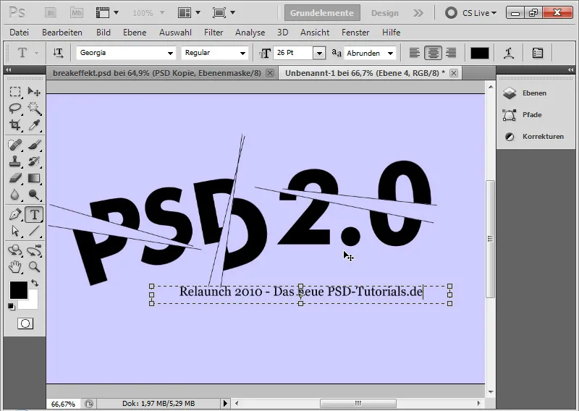Select the Blur tool

point(15,195)
